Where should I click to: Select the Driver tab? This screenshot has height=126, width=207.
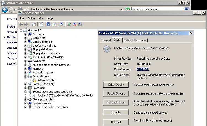coord(117,40)
